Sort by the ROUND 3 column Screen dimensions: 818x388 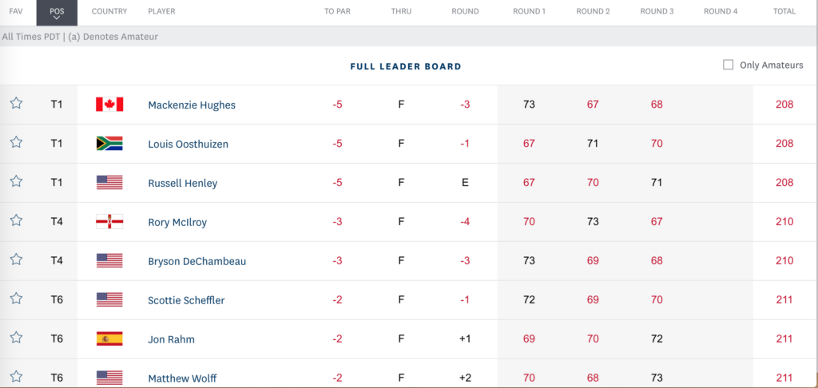(657, 11)
